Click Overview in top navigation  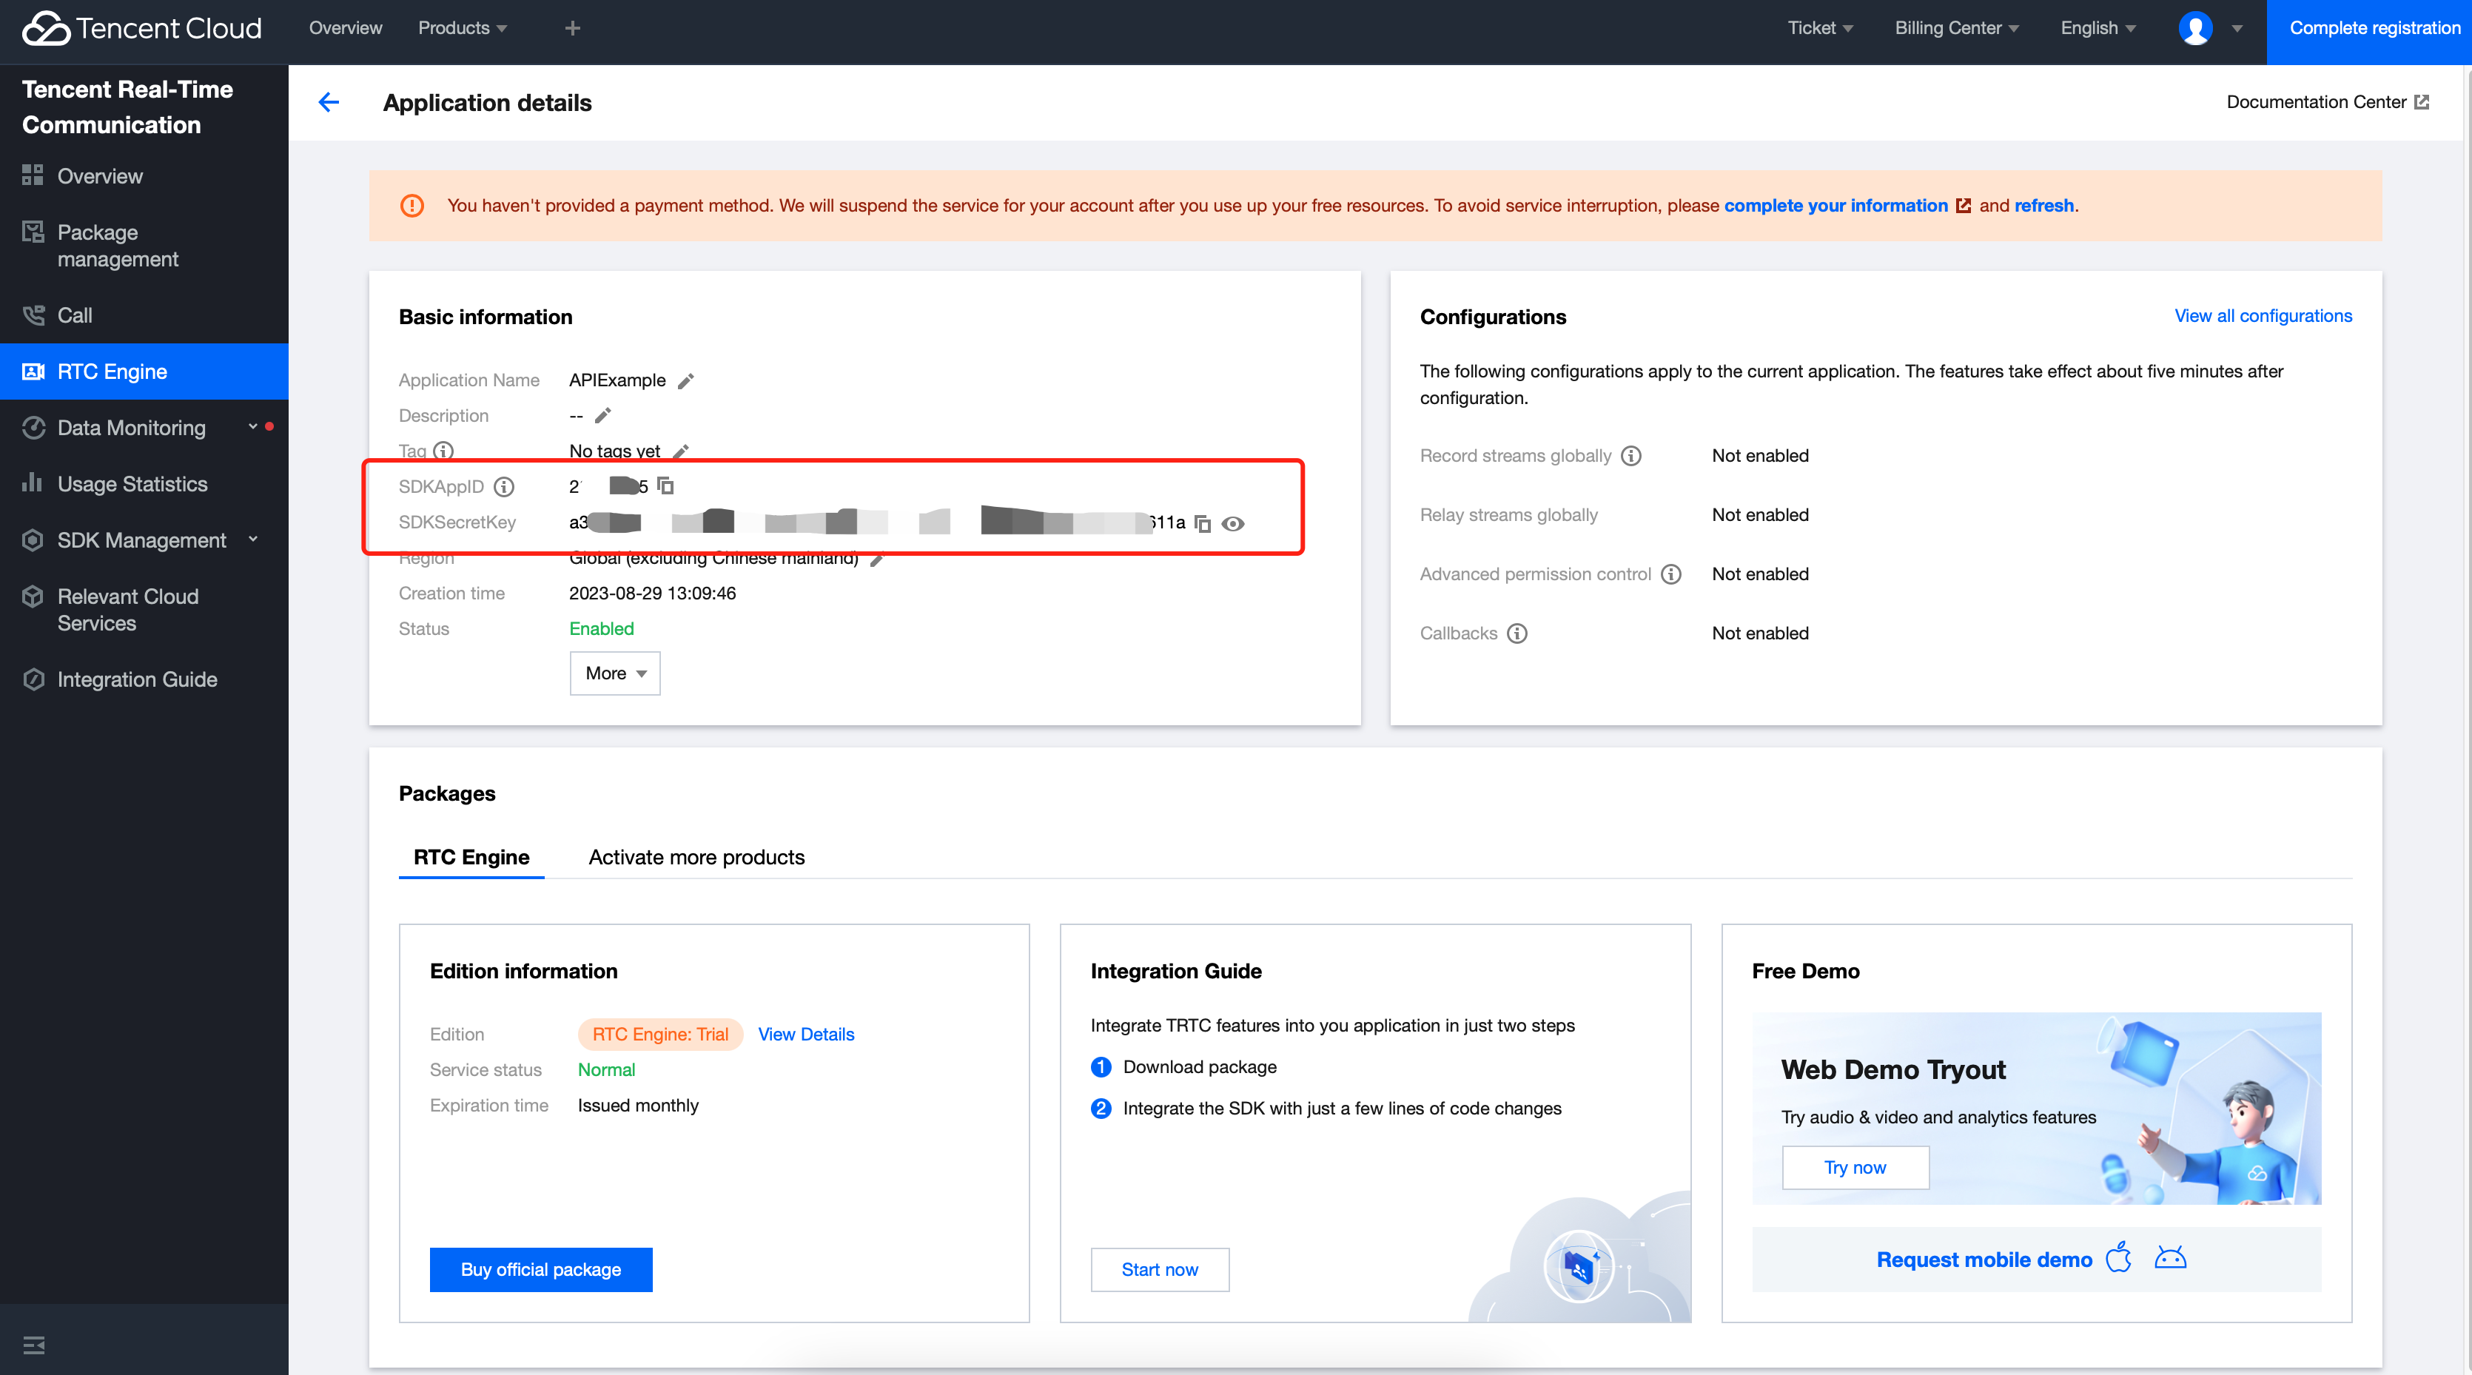346,29
